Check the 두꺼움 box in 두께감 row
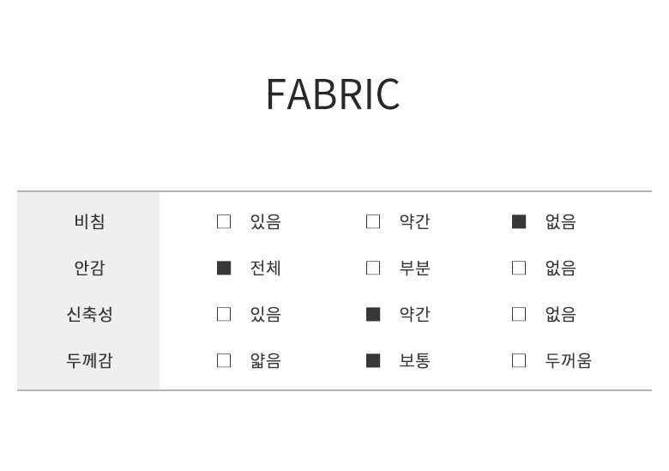Image resolution: width=669 pixels, height=471 pixels. (x=519, y=360)
